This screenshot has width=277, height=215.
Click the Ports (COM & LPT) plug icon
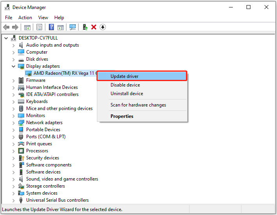pyautogui.click(x=21, y=137)
